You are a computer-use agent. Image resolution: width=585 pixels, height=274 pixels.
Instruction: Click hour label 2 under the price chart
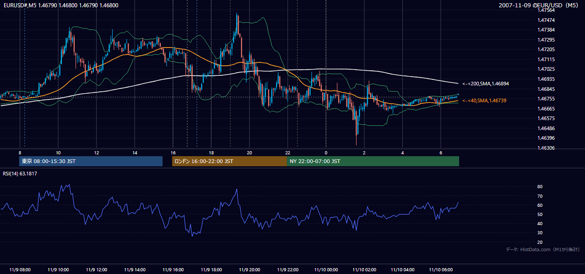tap(364, 153)
